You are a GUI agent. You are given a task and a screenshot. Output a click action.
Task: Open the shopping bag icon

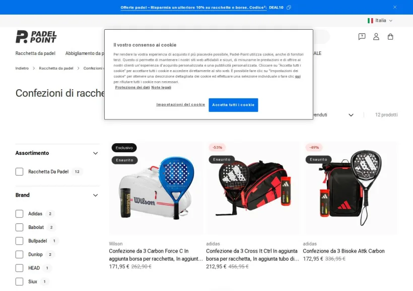click(390, 36)
